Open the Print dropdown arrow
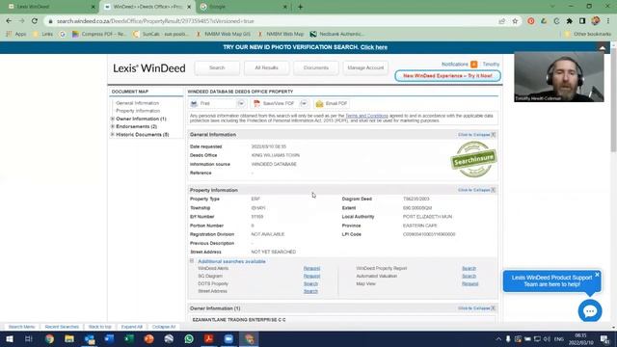Image resolution: width=617 pixels, height=347 pixels. tap(241, 103)
